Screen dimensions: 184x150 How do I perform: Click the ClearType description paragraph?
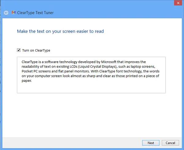[90, 71]
